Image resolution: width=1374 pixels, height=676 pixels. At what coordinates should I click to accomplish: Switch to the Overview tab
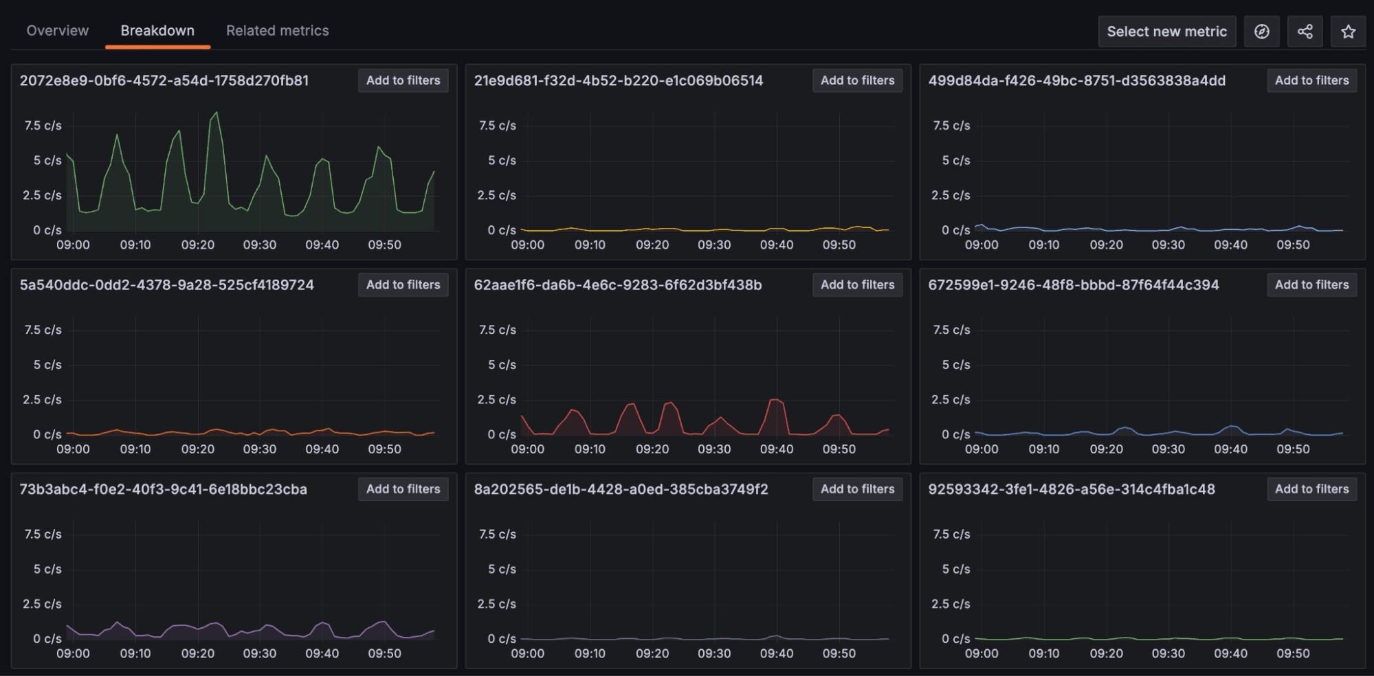click(x=58, y=30)
